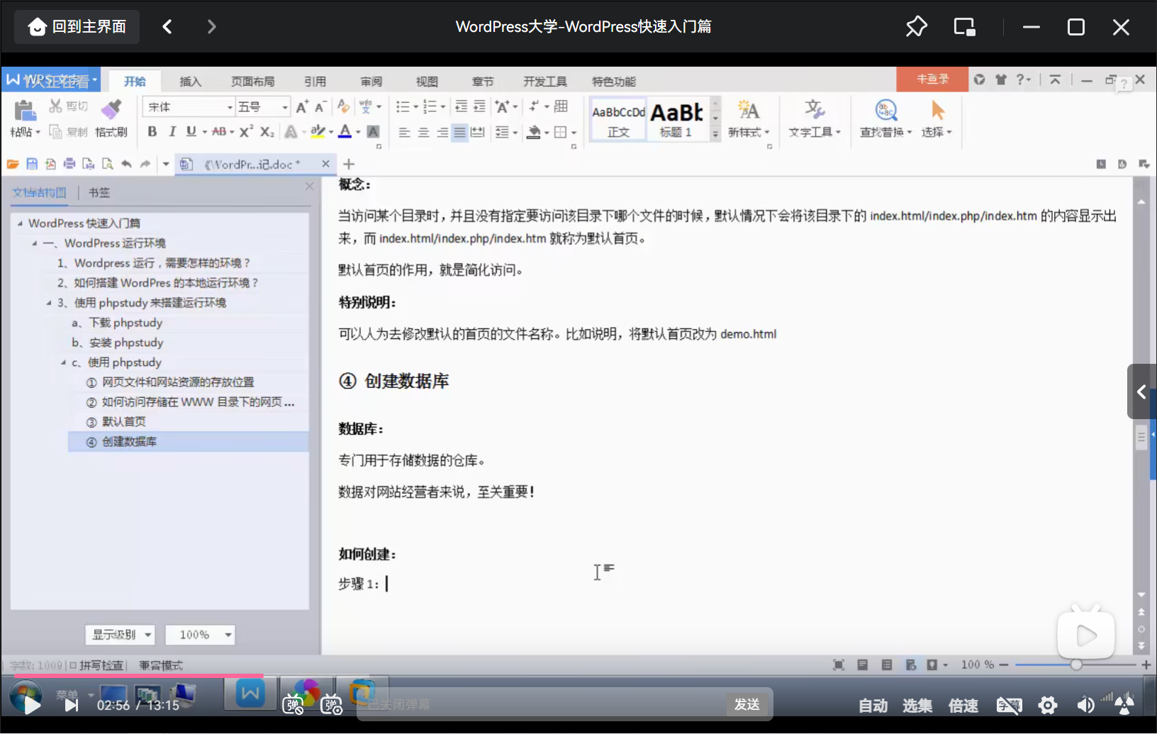Play the video with play button

pos(32,705)
